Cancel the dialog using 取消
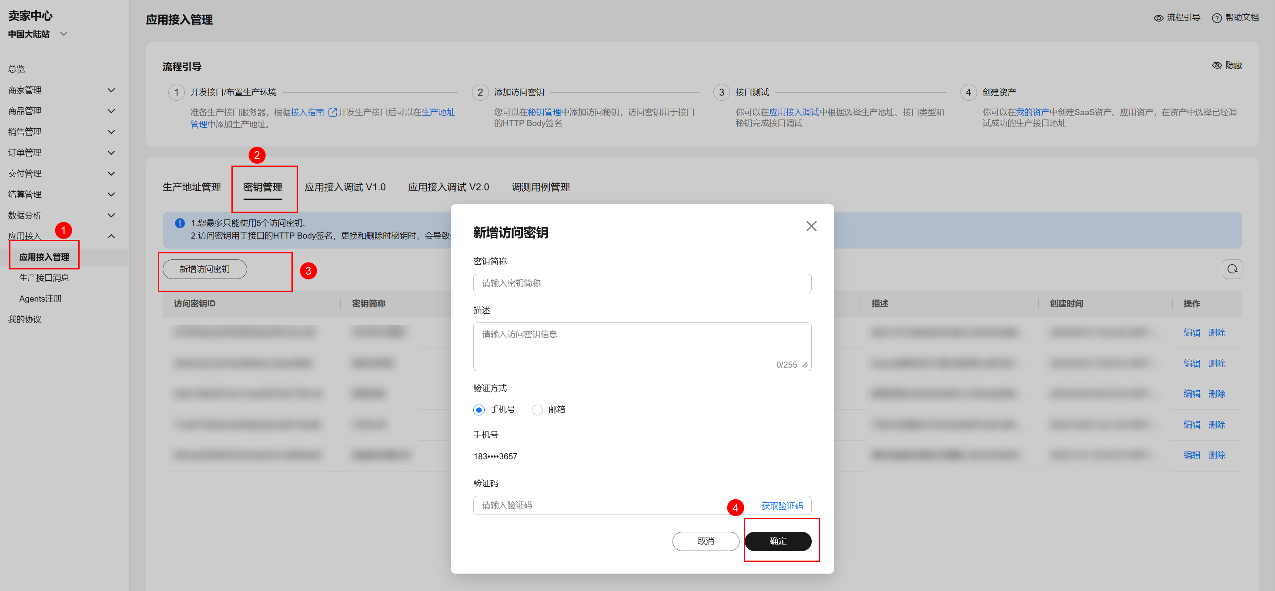The height and width of the screenshot is (591, 1275). point(705,541)
